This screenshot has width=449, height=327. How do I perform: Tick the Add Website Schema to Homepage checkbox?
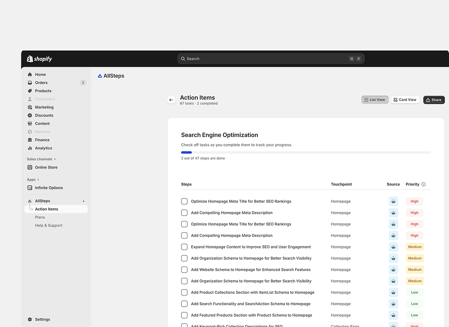click(184, 270)
